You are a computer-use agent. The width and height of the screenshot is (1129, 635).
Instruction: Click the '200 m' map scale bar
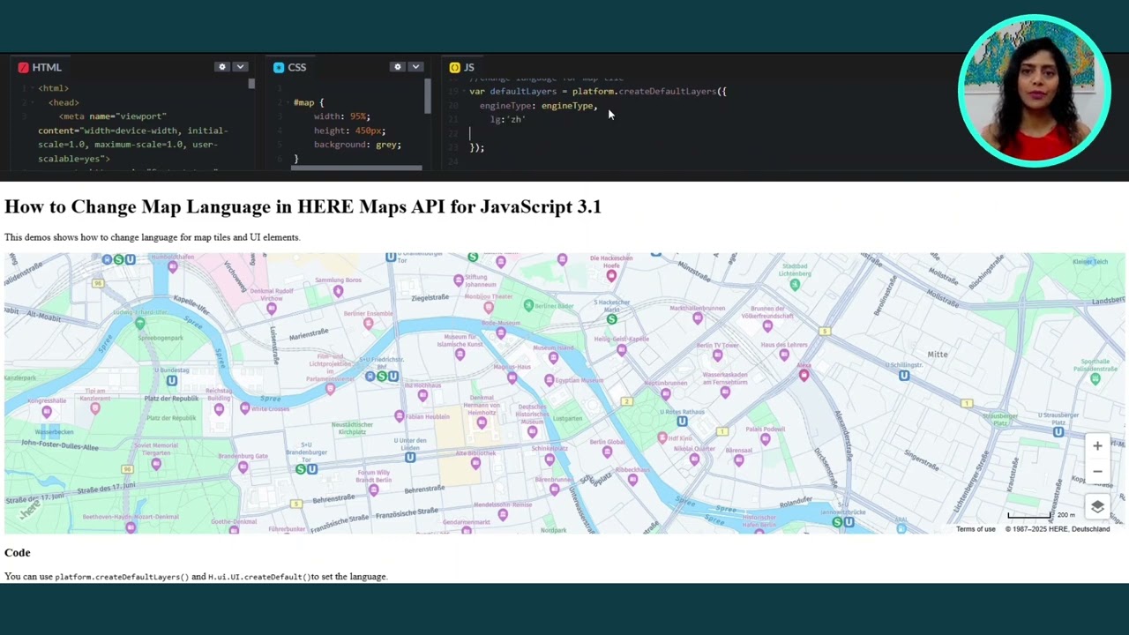[1042, 515]
